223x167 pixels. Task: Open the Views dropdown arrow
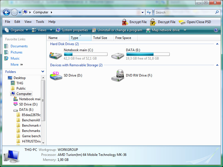pos(51,30)
